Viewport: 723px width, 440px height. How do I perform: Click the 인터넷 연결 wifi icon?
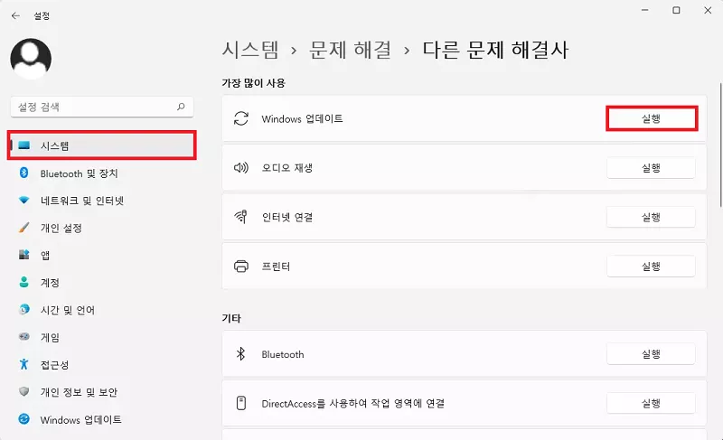(x=241, y=217)
